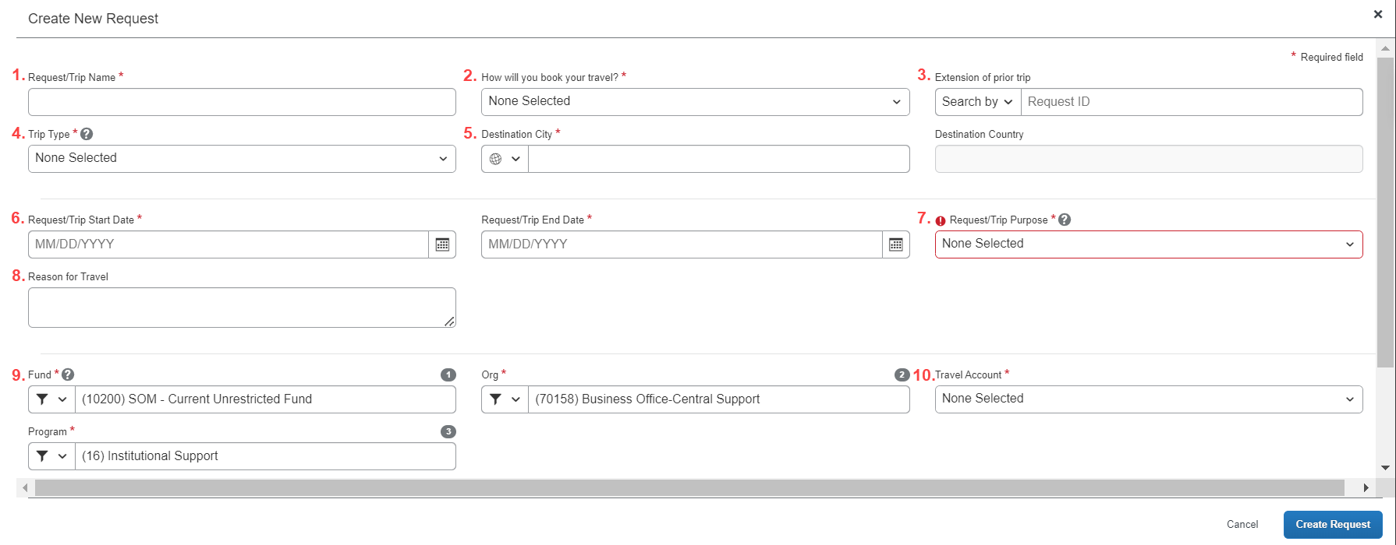
Task: Click the Request/Trip Purpose help icon
Action: [1065, 220]
